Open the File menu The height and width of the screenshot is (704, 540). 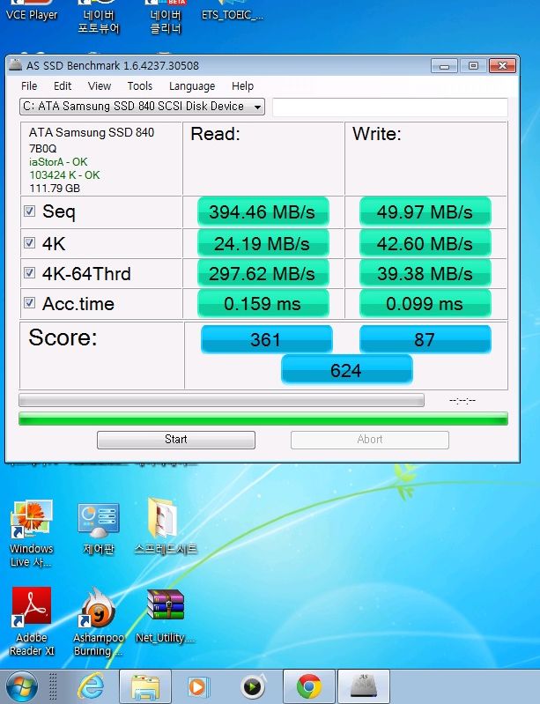[x=29, y=85]
